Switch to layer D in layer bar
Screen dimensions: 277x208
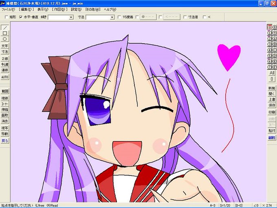(x=274, y=55)
